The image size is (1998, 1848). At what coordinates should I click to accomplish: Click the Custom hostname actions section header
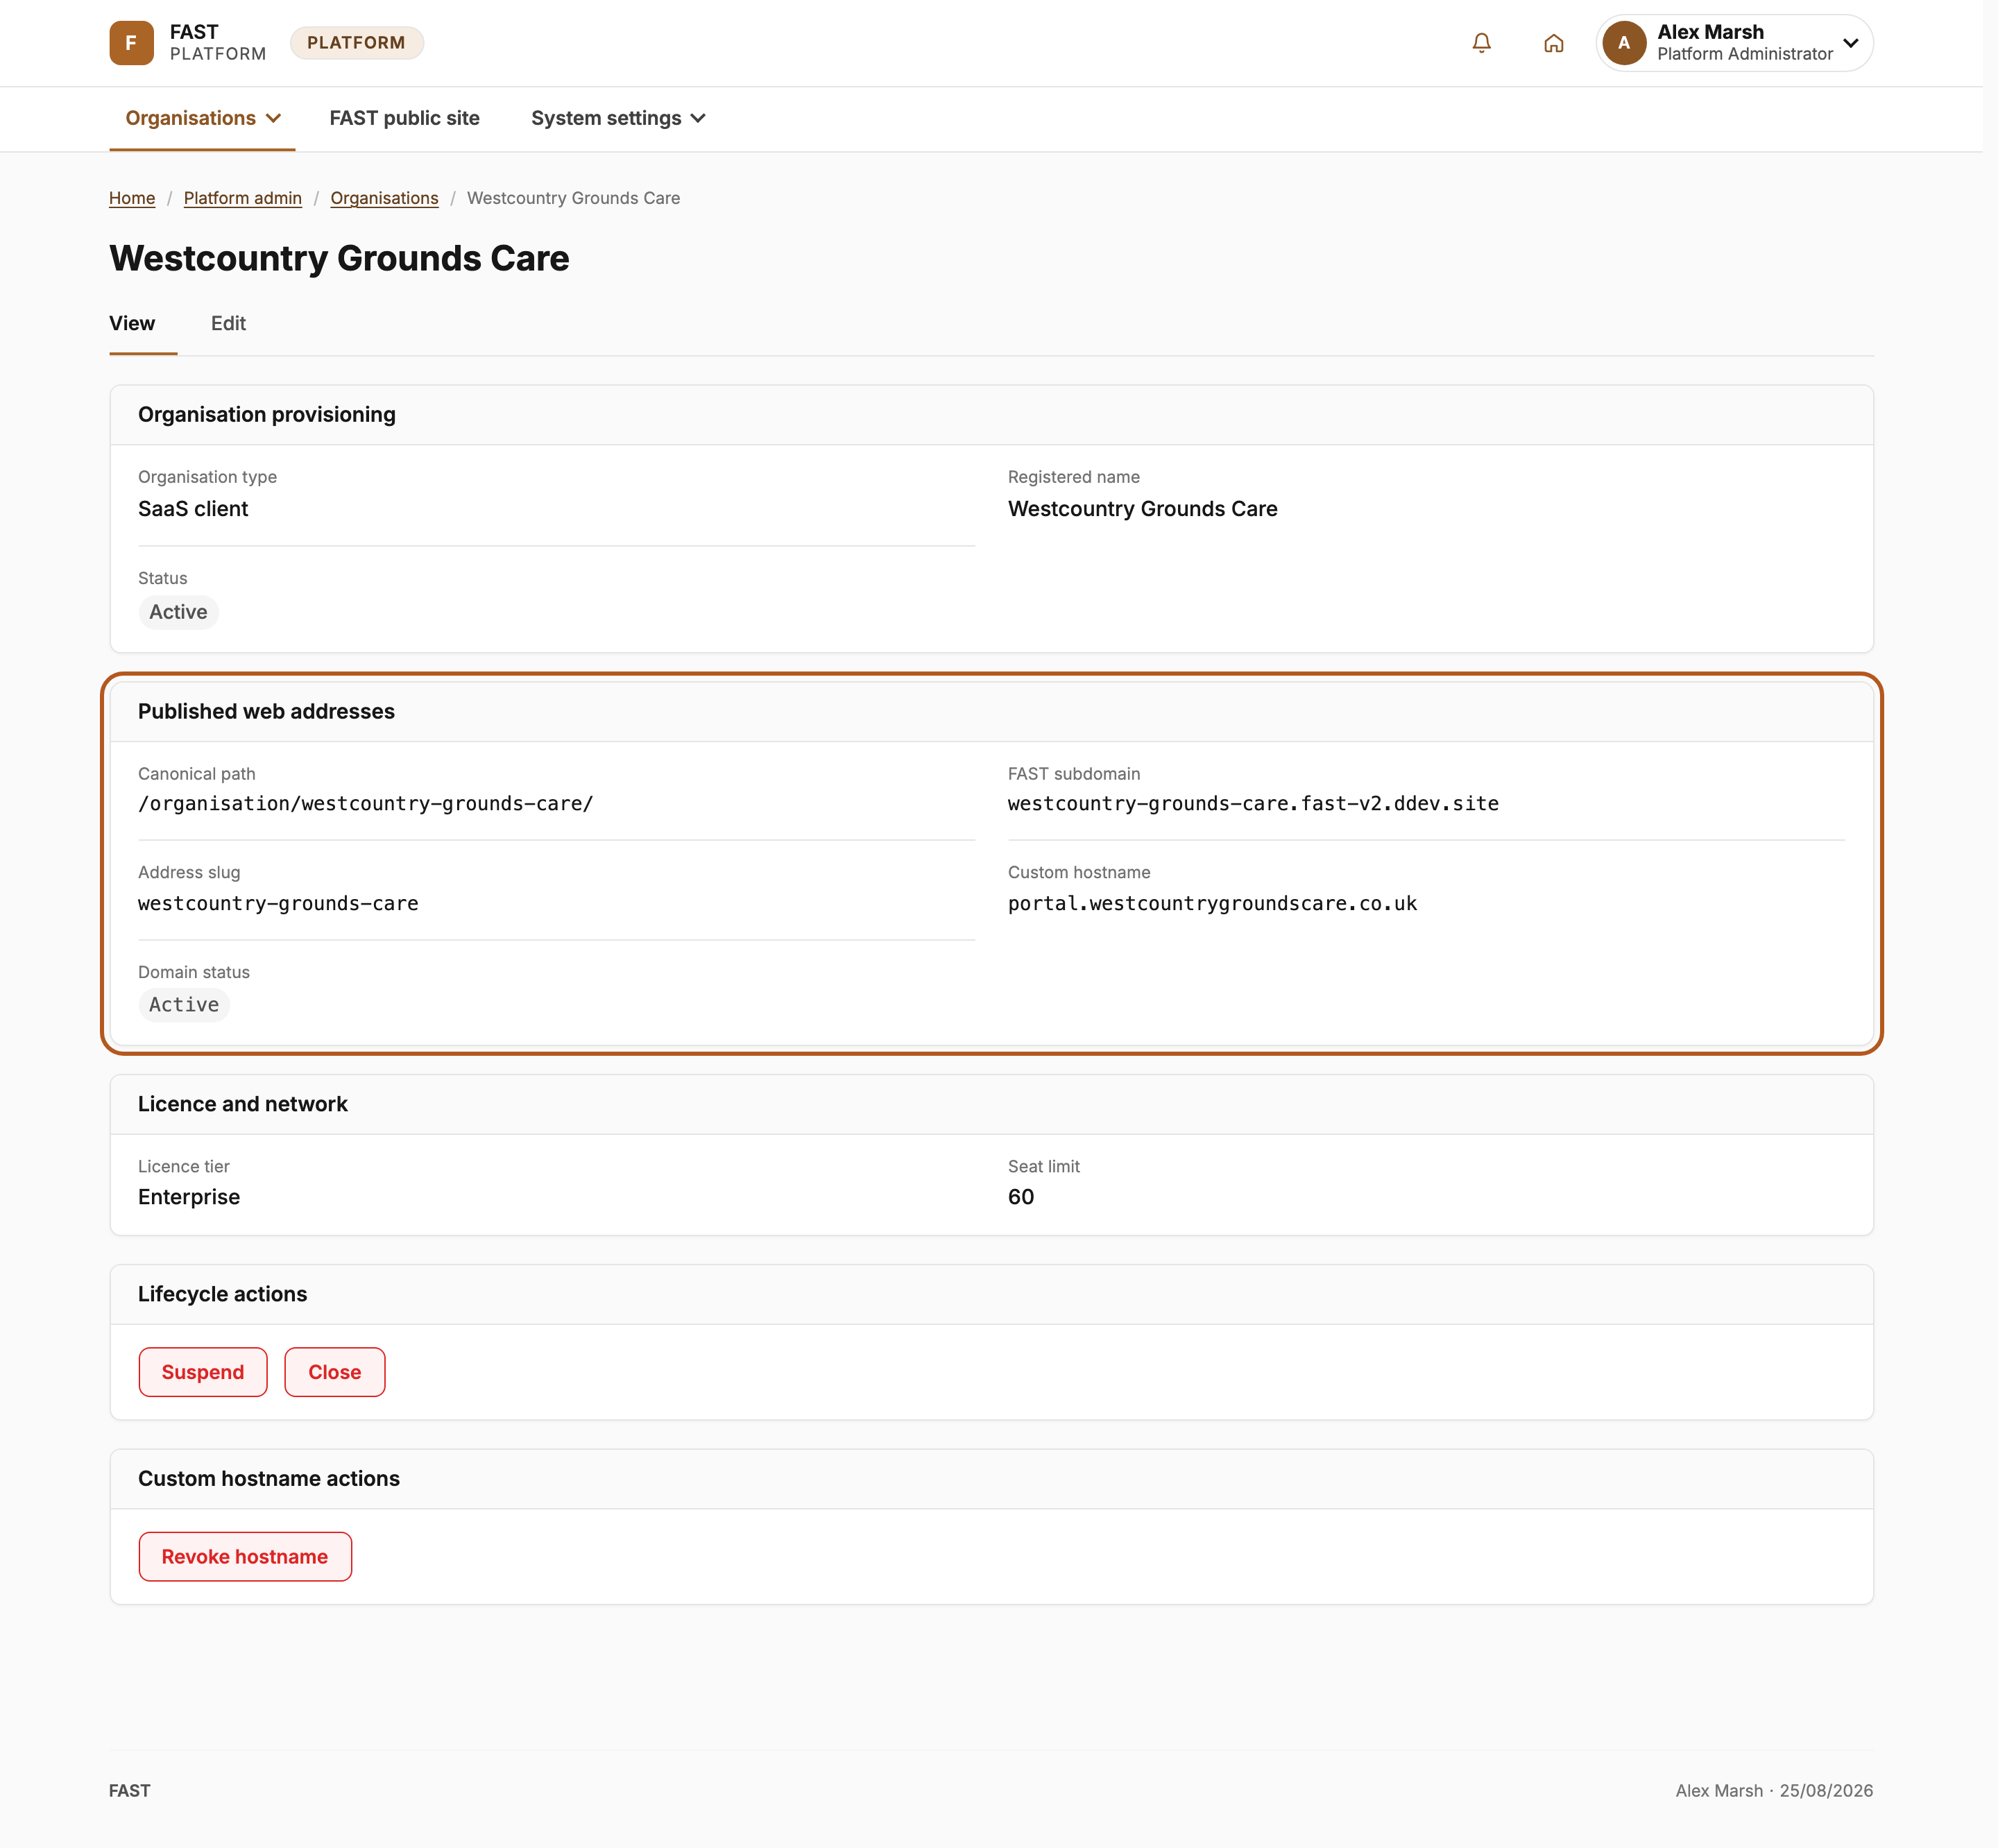[269, 1478]
